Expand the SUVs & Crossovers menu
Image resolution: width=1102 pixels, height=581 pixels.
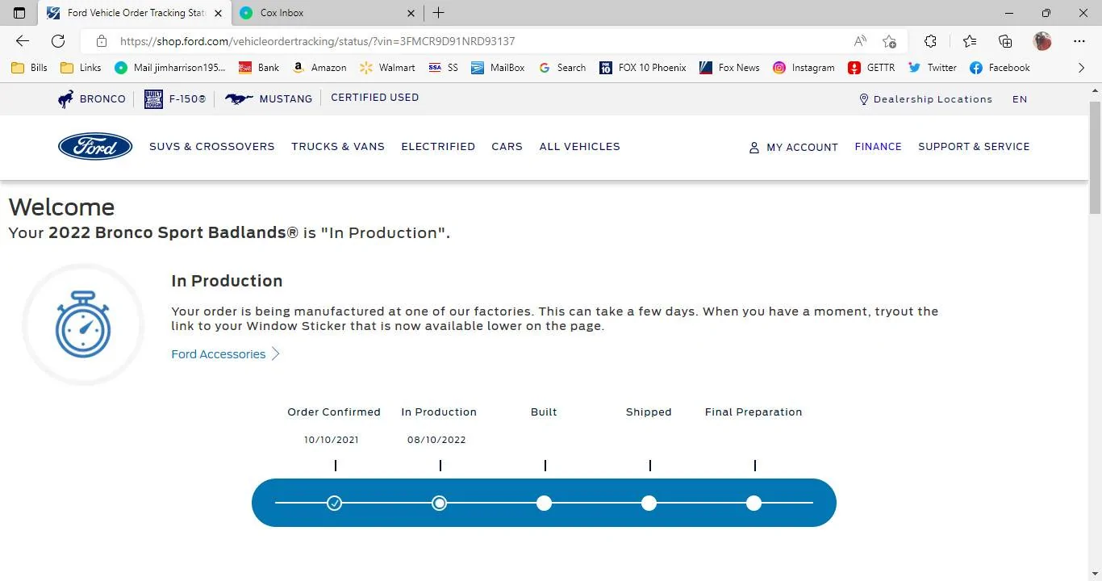tap(211, 146)
